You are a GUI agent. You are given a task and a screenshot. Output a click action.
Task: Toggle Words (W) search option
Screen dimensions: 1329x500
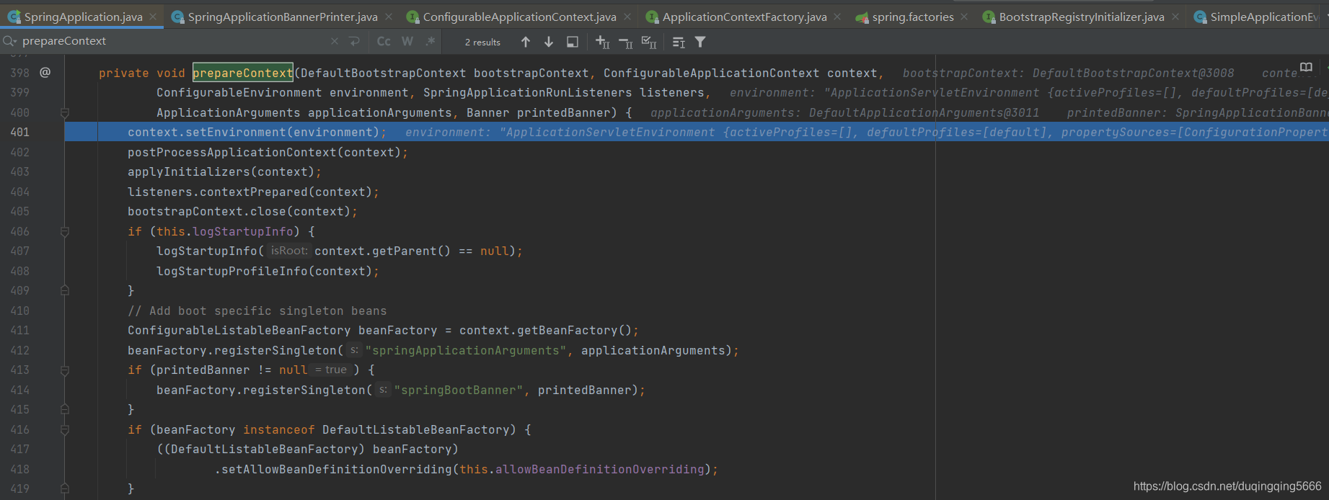[x=407, y=41]
